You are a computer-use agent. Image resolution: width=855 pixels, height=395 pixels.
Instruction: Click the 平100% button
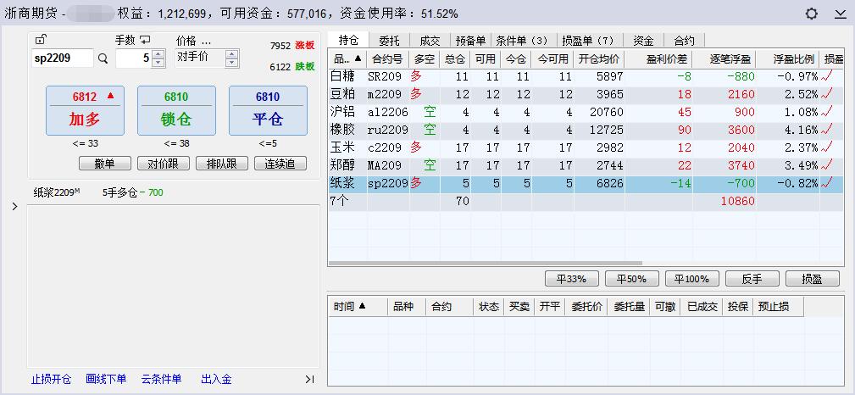pyautogui.click(x=691, y=279)
